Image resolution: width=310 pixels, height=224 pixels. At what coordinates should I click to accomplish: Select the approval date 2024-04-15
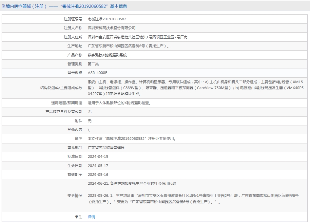click(x=98, y=157)
